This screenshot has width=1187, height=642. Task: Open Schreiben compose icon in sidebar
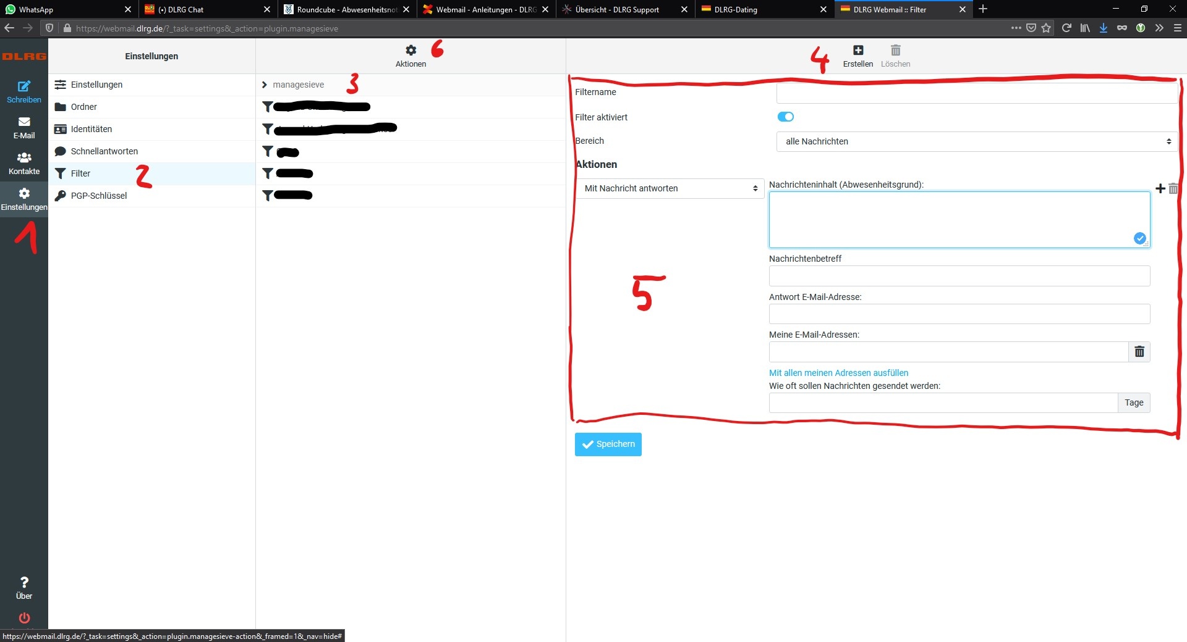click(x=24, y=86)
